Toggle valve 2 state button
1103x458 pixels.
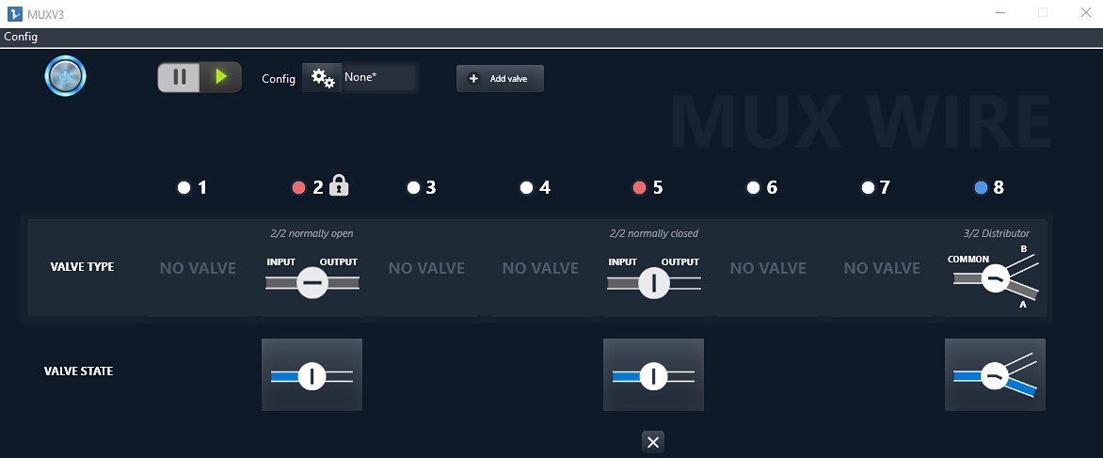312,375
